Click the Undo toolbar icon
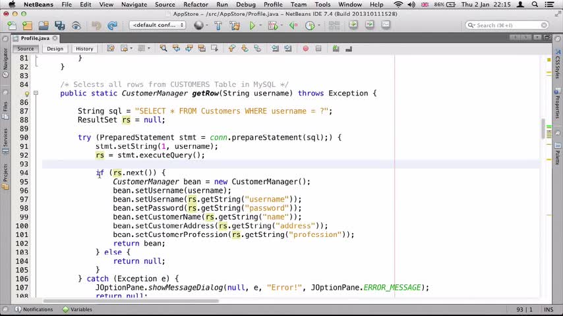This screenshot has height=316, width=563. (x=96, y=26)
